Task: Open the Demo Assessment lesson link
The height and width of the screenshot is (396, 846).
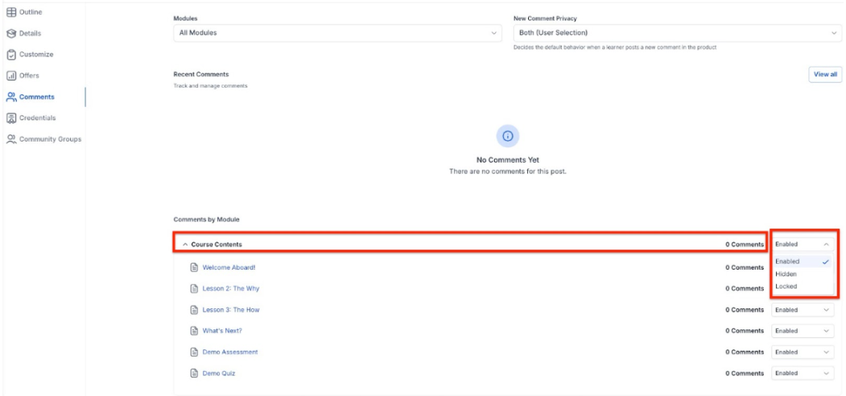Action: tap(230, 352)
